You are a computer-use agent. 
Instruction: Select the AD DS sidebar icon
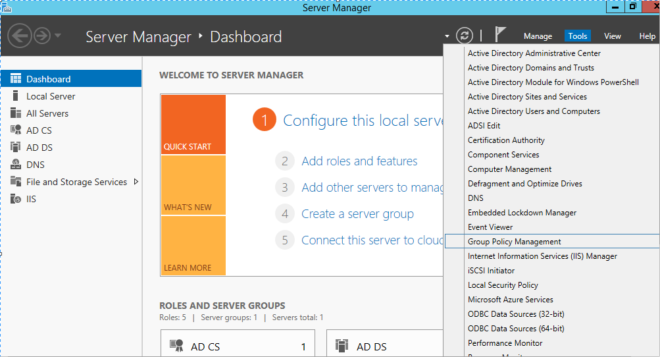pos(16,148)
